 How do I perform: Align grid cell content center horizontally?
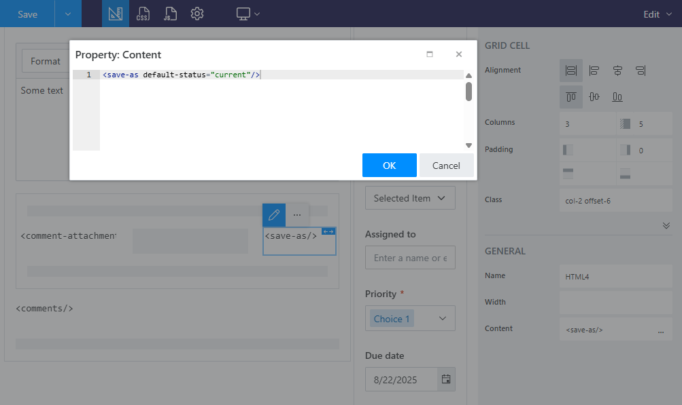[617, 71]
